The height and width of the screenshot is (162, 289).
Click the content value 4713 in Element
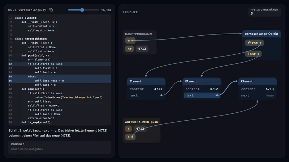[269, 89]
